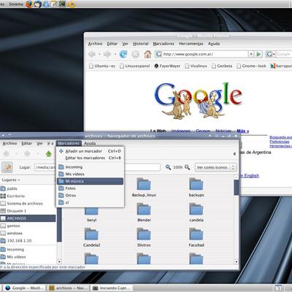
Task: Select the candela folder icon
Action: [196, 210]
